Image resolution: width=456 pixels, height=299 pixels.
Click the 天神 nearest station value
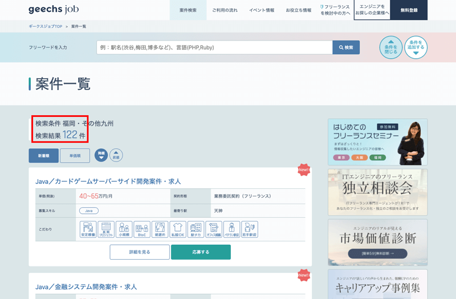click(218, 211)
